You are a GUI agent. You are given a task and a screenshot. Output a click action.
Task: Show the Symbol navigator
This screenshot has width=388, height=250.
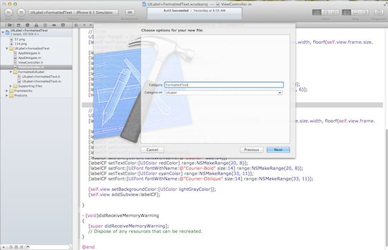point(18,25)
